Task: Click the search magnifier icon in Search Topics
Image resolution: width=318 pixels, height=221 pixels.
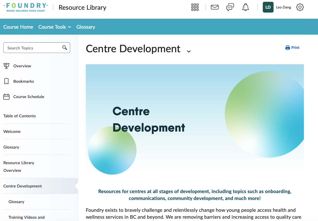Action: pyautogui.click(x=65, y=48)
